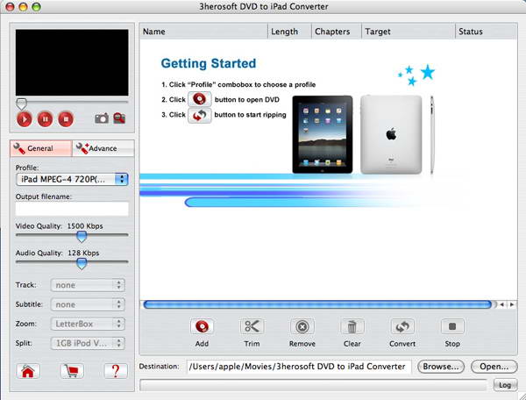Click the Name column header
526x400 pixels.
203,32
